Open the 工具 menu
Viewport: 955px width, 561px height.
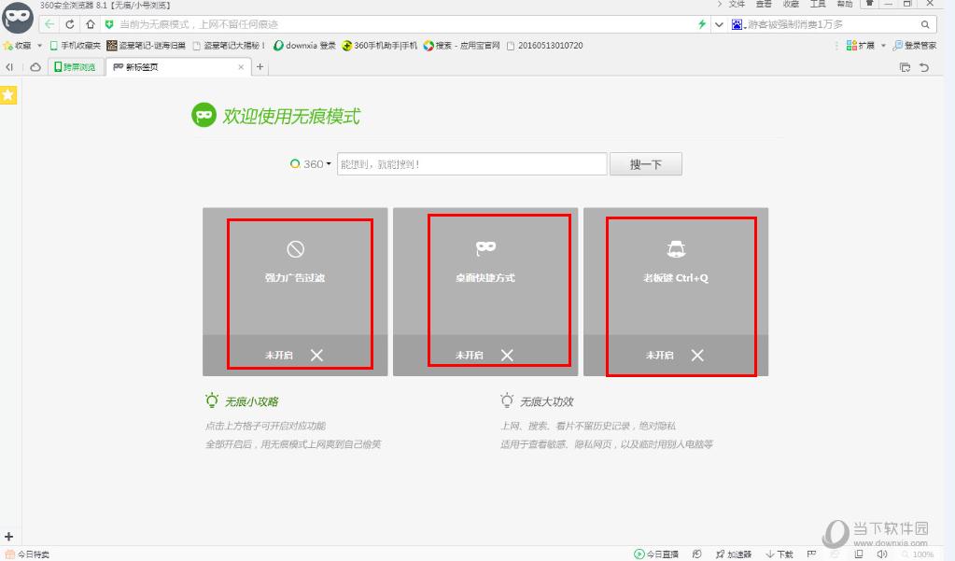pos(818,4)
